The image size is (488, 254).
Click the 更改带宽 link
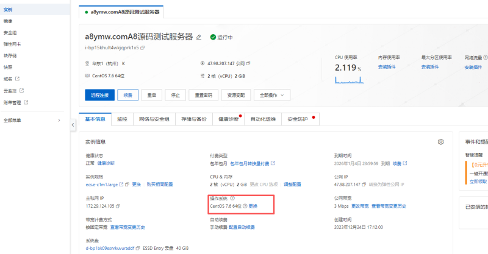[x=360, y=206]
